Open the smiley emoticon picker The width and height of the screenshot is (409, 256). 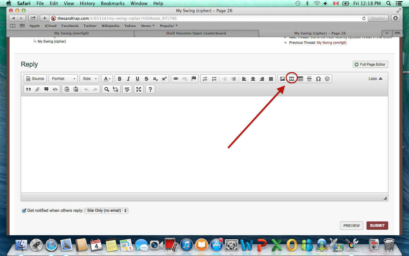click(327, 79)
